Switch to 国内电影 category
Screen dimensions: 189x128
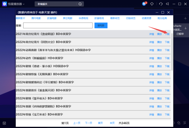tap(36, 18)
